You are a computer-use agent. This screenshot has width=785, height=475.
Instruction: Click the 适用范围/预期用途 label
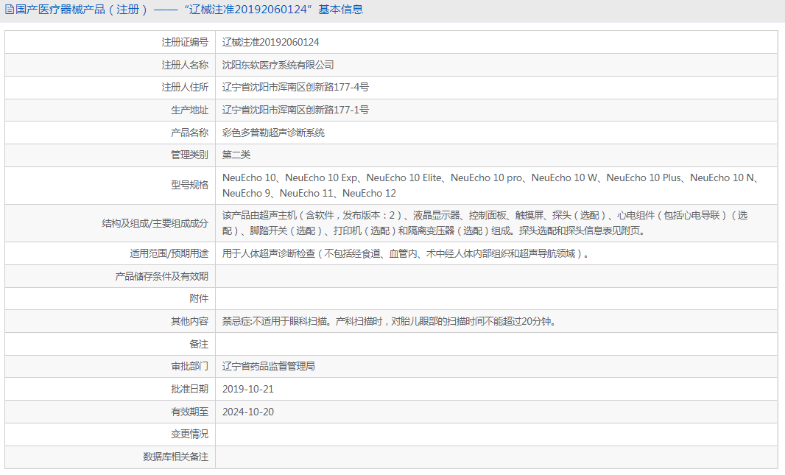point(169,254)
